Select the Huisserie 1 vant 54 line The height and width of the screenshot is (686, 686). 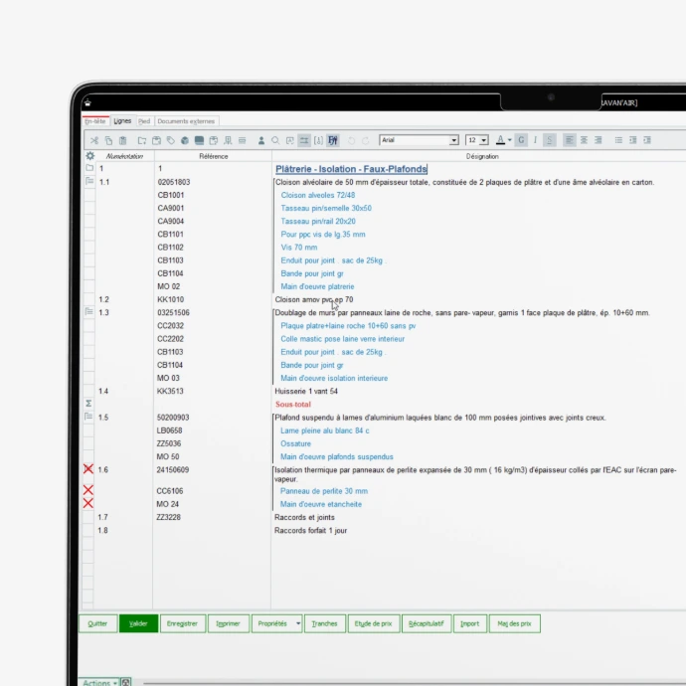306,391
